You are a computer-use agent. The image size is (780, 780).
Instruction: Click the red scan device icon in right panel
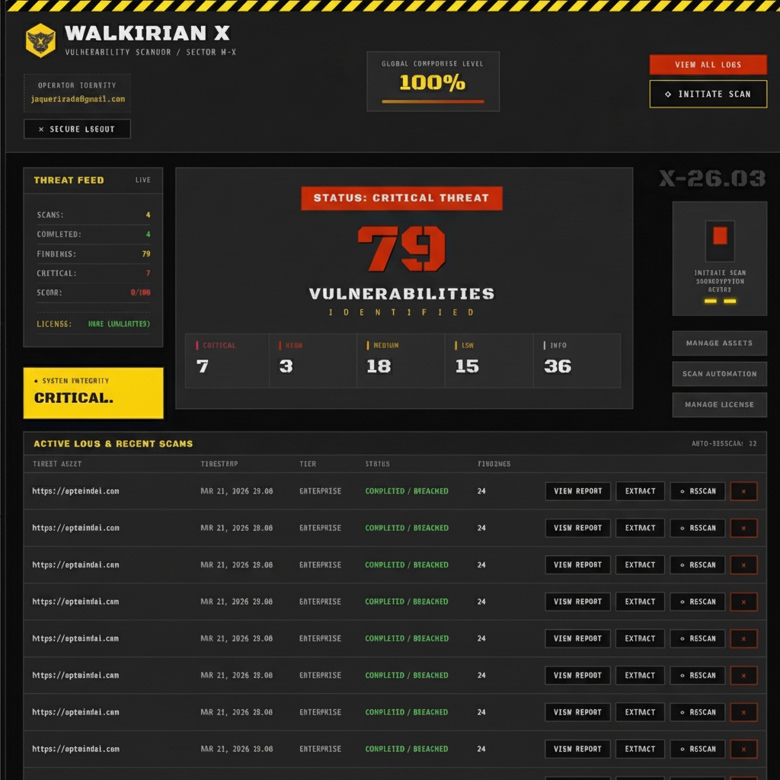tap(719, 236)
